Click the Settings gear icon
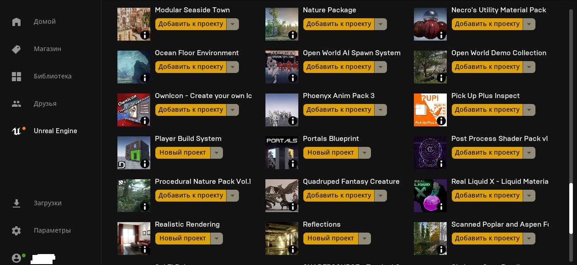 [x=16, y=230]
